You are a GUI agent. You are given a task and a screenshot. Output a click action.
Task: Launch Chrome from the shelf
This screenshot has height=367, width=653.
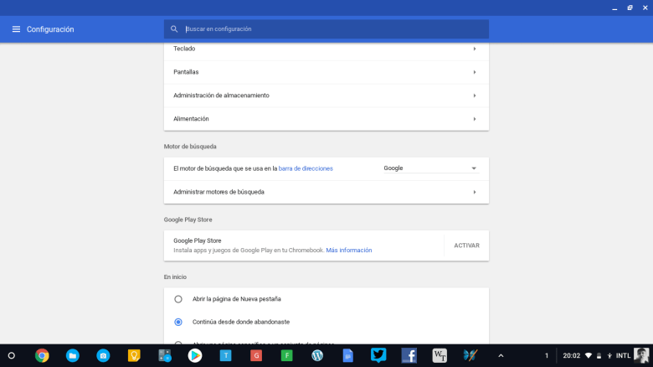(x=42, y=356)
